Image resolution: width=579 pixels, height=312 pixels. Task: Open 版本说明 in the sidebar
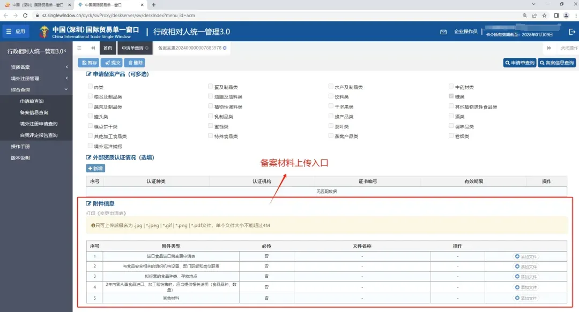(x=20, y=158)
